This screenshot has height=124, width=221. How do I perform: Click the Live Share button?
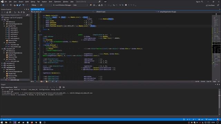click(x=210, y=5)
